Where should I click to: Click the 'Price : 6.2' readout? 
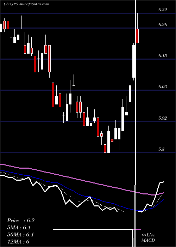[21, 221]
